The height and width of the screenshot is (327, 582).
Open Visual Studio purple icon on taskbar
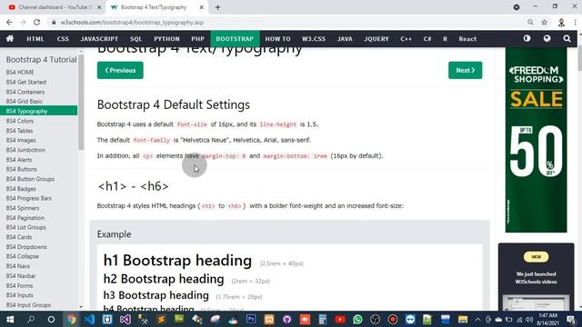coord(125,319)
